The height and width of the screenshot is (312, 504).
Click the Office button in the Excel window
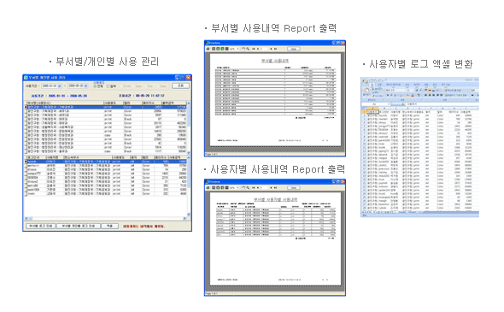point(366,82)
